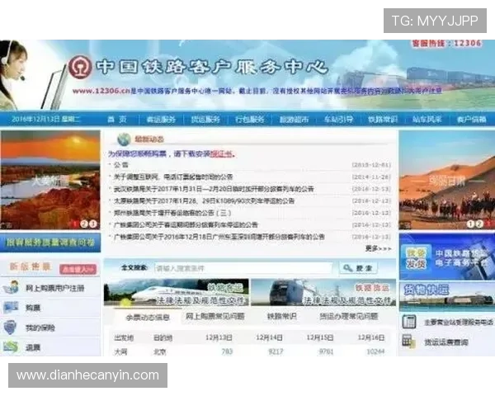This screenshot has height=396, width=495.
Task: Open the 郑州铁路局 notice ending in （三）
Action: tap(172, 213)
